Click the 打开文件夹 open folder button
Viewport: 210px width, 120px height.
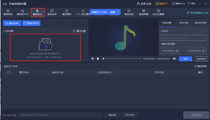pyautogui.click(x=130, y=115)
